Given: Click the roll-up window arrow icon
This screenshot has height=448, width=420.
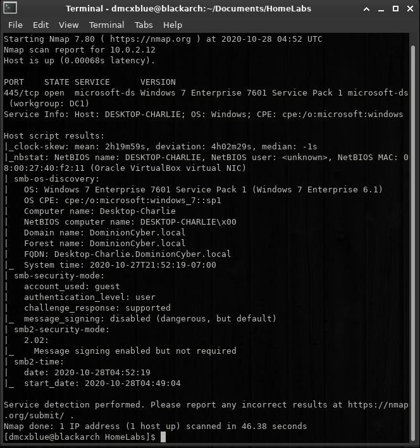Looking at the screenshot, I should [x=367, y=9].
